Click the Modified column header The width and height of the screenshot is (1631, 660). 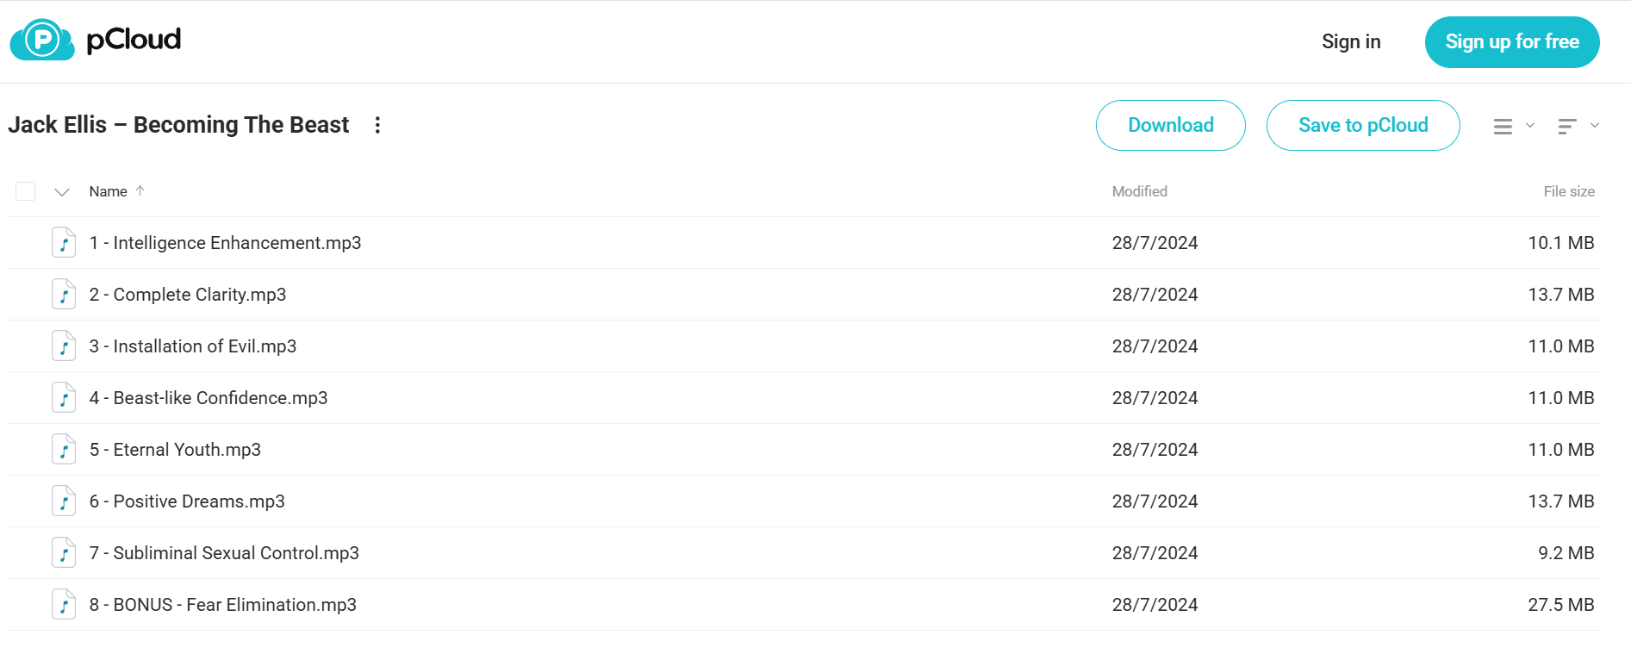(x=1140, y=191)
